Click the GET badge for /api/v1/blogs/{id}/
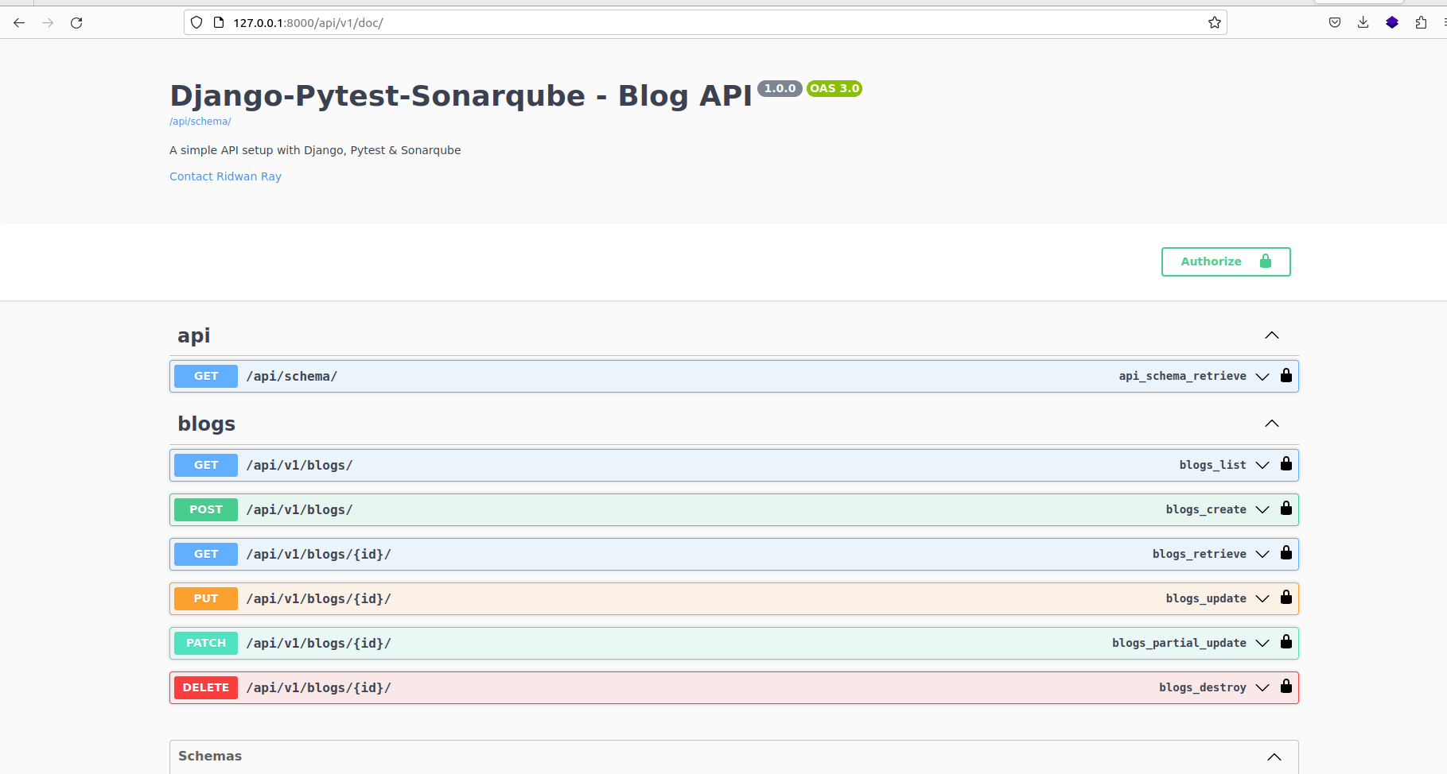 206,554
